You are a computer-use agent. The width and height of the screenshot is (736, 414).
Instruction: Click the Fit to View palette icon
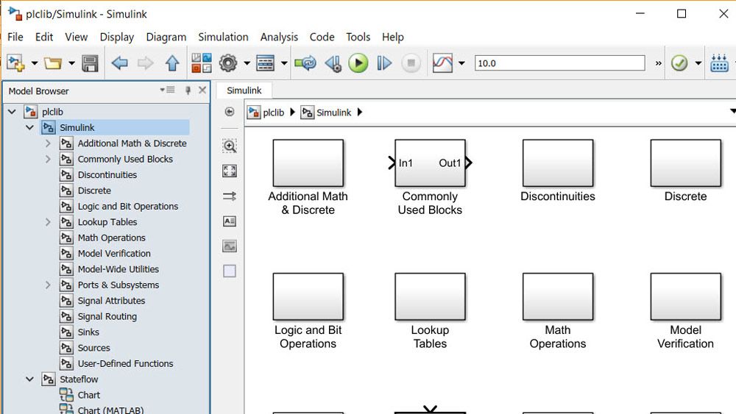[x=230, y=171]
